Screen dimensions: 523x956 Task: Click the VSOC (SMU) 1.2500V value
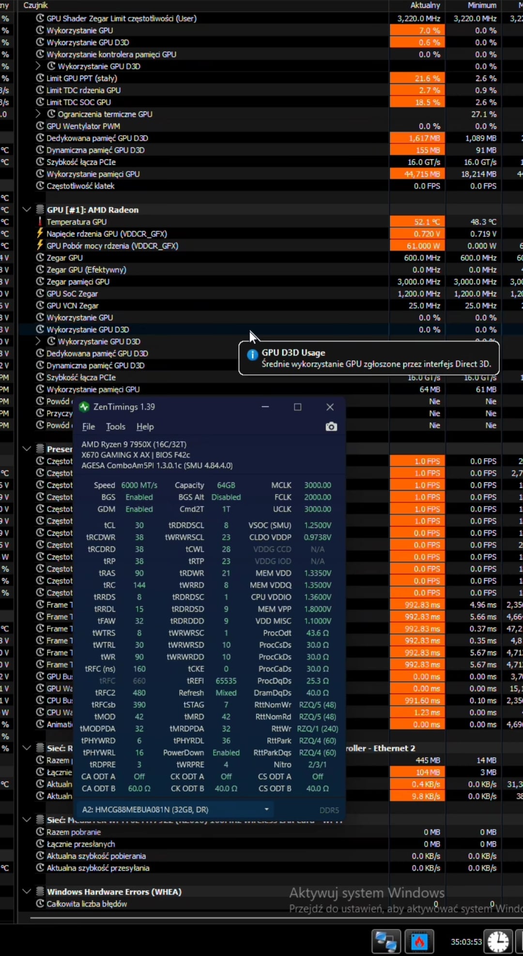318,525
